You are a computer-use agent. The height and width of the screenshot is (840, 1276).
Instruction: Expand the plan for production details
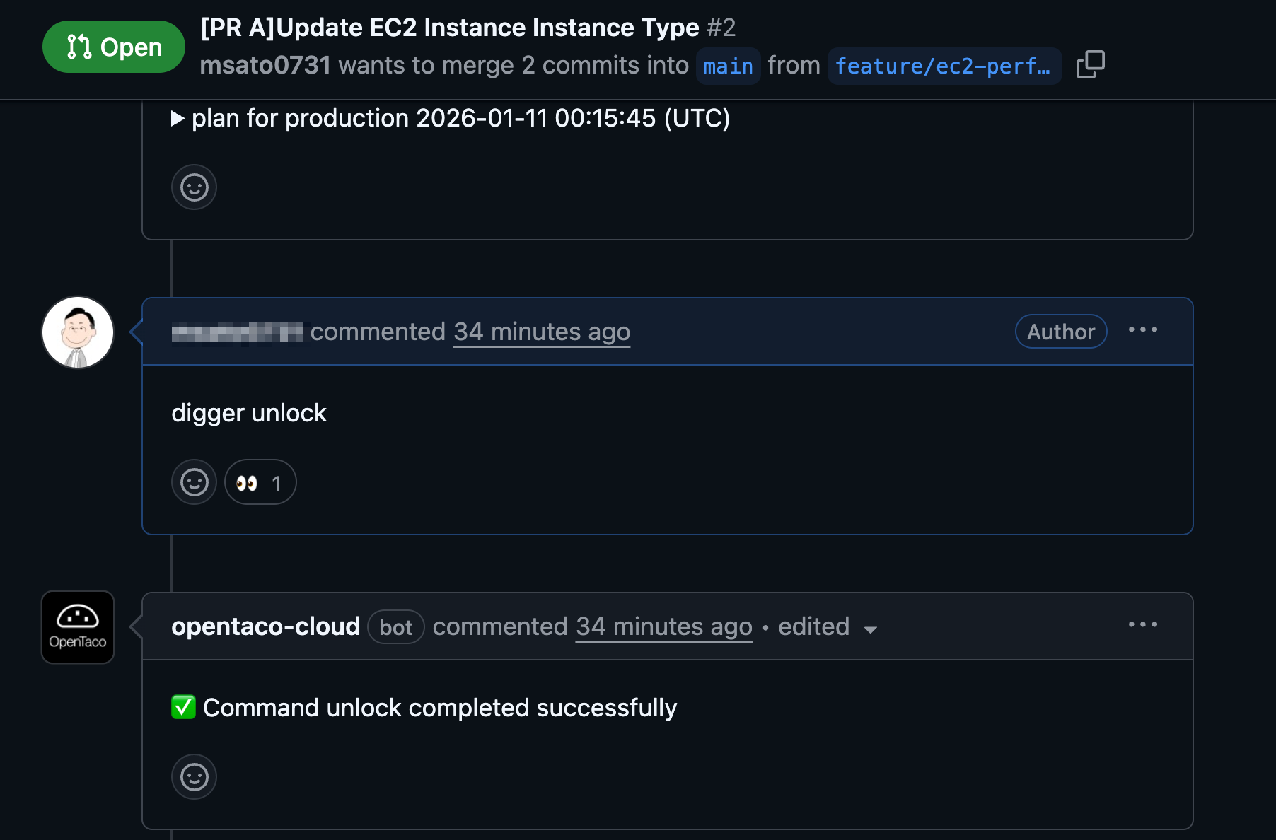coord(178,118)
